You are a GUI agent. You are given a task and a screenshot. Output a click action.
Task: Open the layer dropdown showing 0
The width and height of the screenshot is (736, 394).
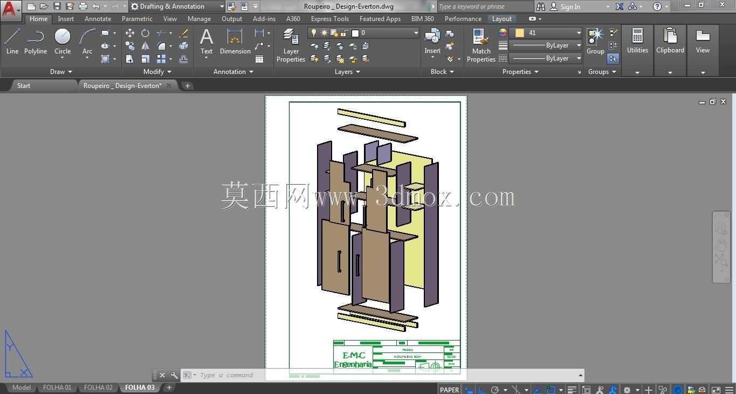click(363, 33)
